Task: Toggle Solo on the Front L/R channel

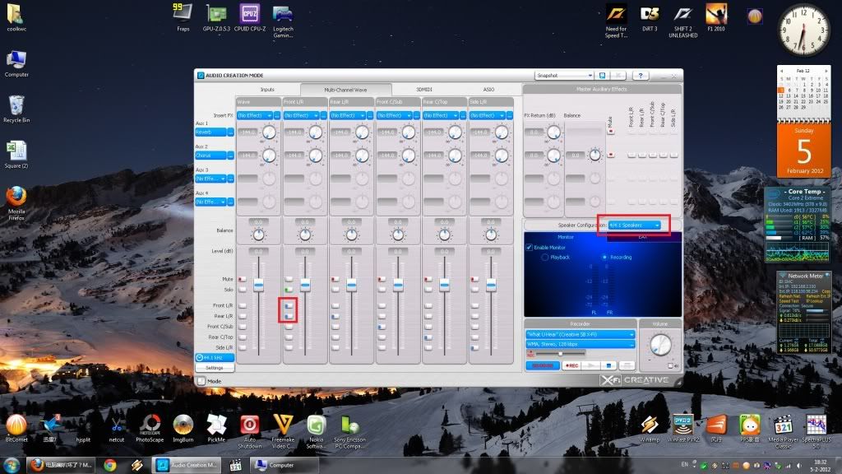Action: 289,290
